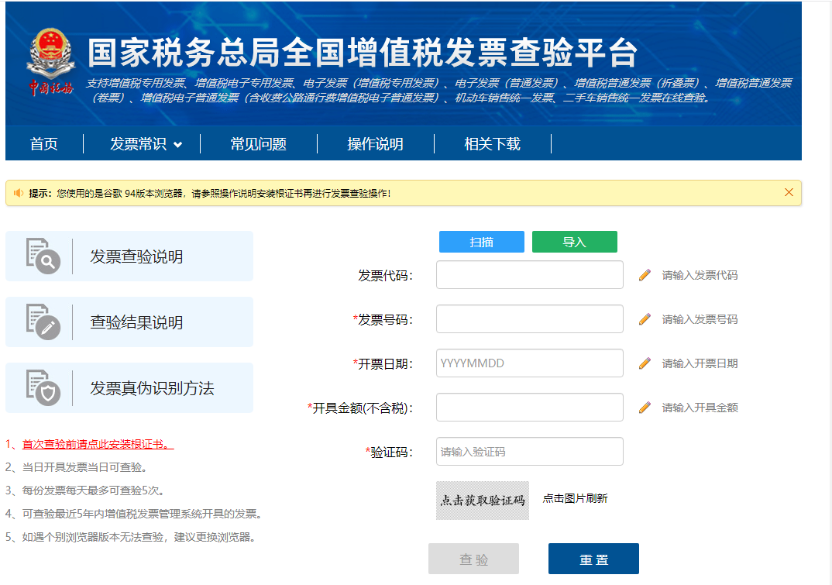Screen dimensions: 832x585
Task: Open 相关下载 in the navigation bar
Action: [x=492, y=144]
